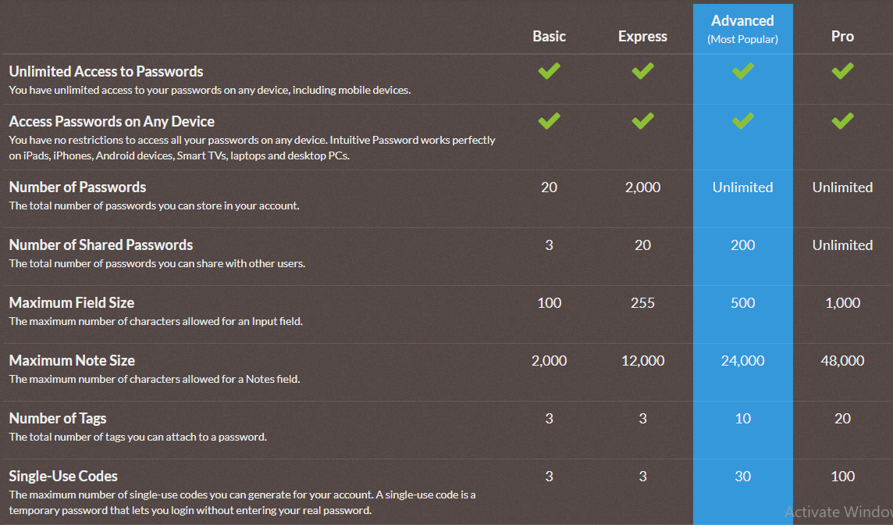Choose the Advanced (Most Popular) plan header
Screen dimensions: 893x525
(742, 28)
